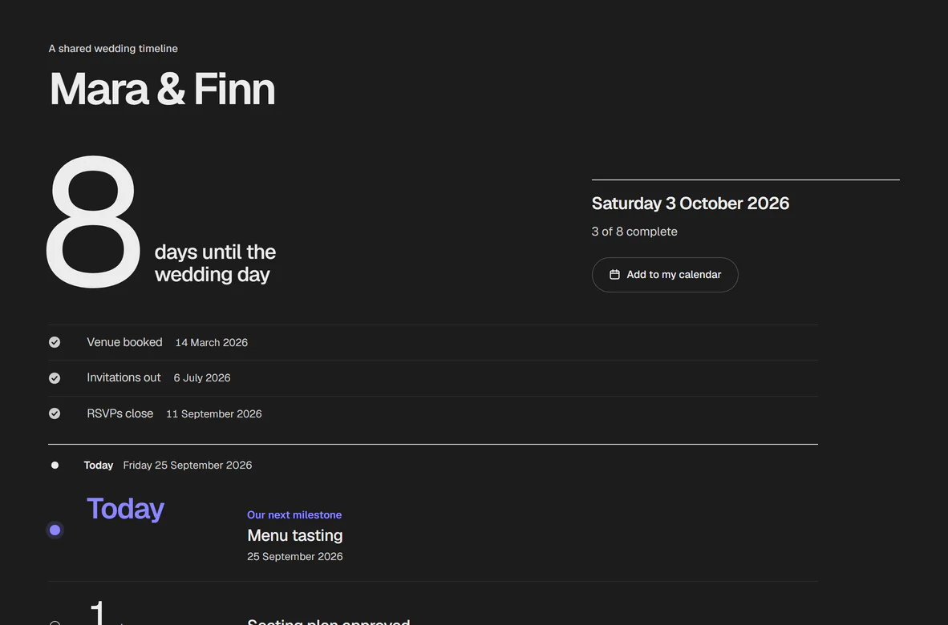Click the A shared wedding timeline subtitle
This screenshot has height=625, width=948.
[x=113, y=49]
